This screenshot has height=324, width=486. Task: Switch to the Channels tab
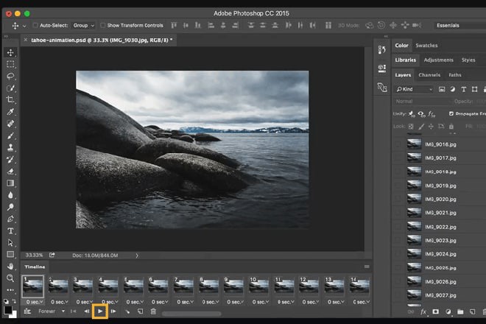coord(429,75)
